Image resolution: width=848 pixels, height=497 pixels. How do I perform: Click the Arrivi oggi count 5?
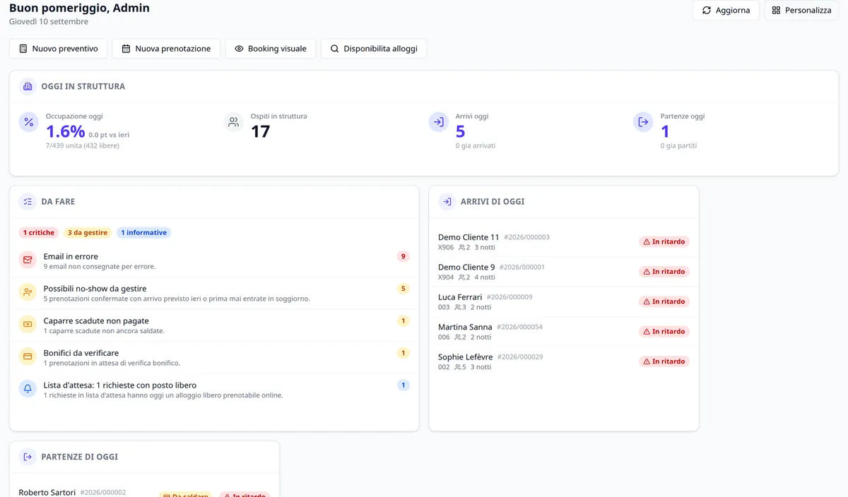coord(460,131)
